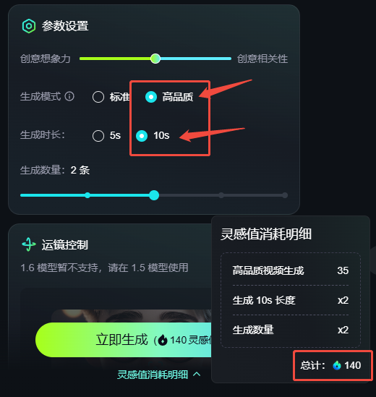Set count slider to first stop dot
Image resolution: width=376 pixels, height=397 pixels.
pos(87,195)
